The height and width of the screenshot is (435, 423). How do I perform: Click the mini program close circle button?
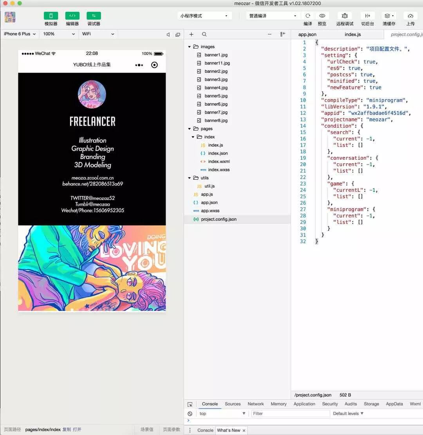[x=154, y=65]
